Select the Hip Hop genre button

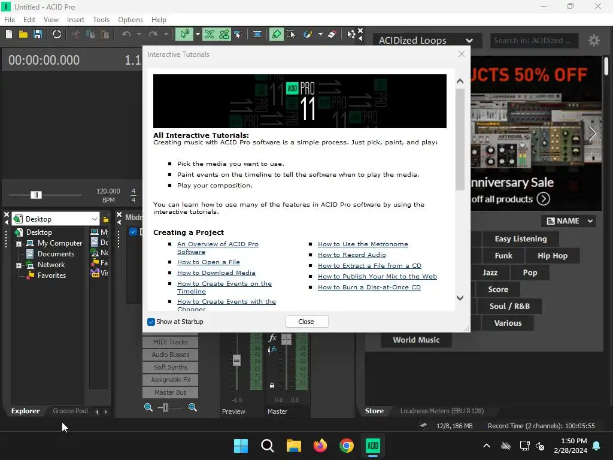pos(553,256)
